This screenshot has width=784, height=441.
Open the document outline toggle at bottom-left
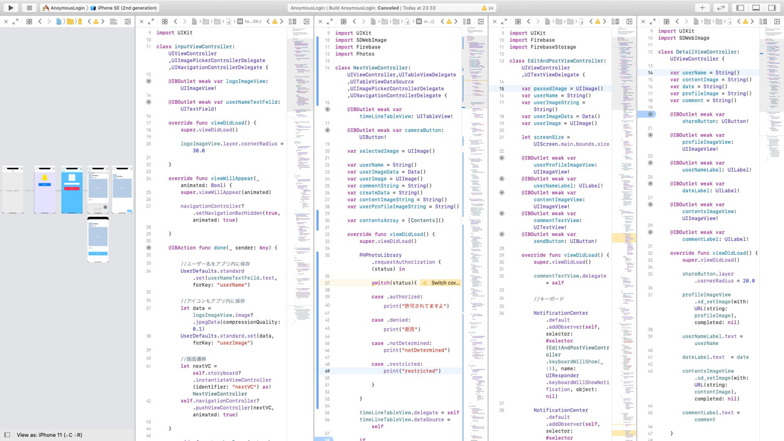coord(7,434)
